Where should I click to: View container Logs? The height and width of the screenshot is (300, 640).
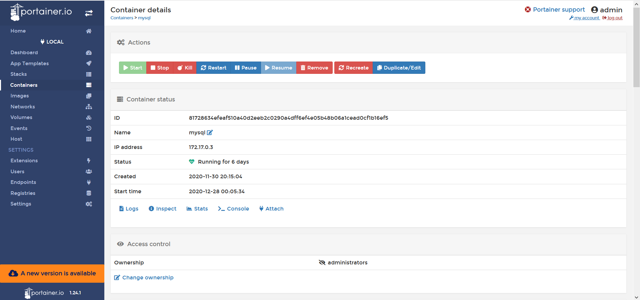point(129,209)
